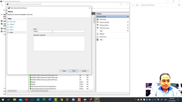Click Finish to create the rule

click(x=74, y=71)
